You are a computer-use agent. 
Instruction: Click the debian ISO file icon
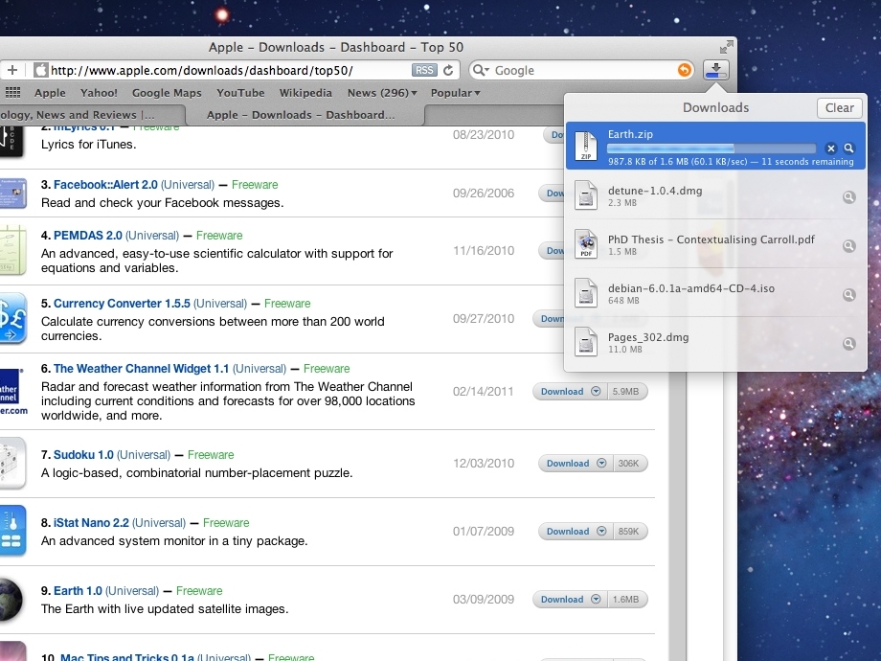click(x=586, y=293)
